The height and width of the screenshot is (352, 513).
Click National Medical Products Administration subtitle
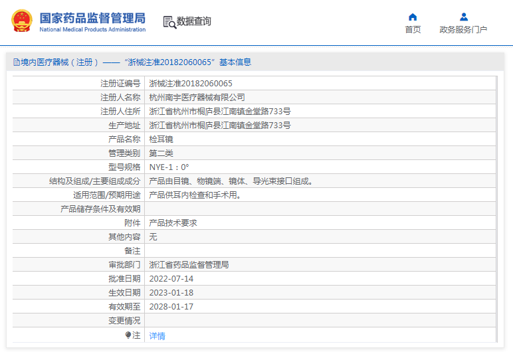(92, 29)
